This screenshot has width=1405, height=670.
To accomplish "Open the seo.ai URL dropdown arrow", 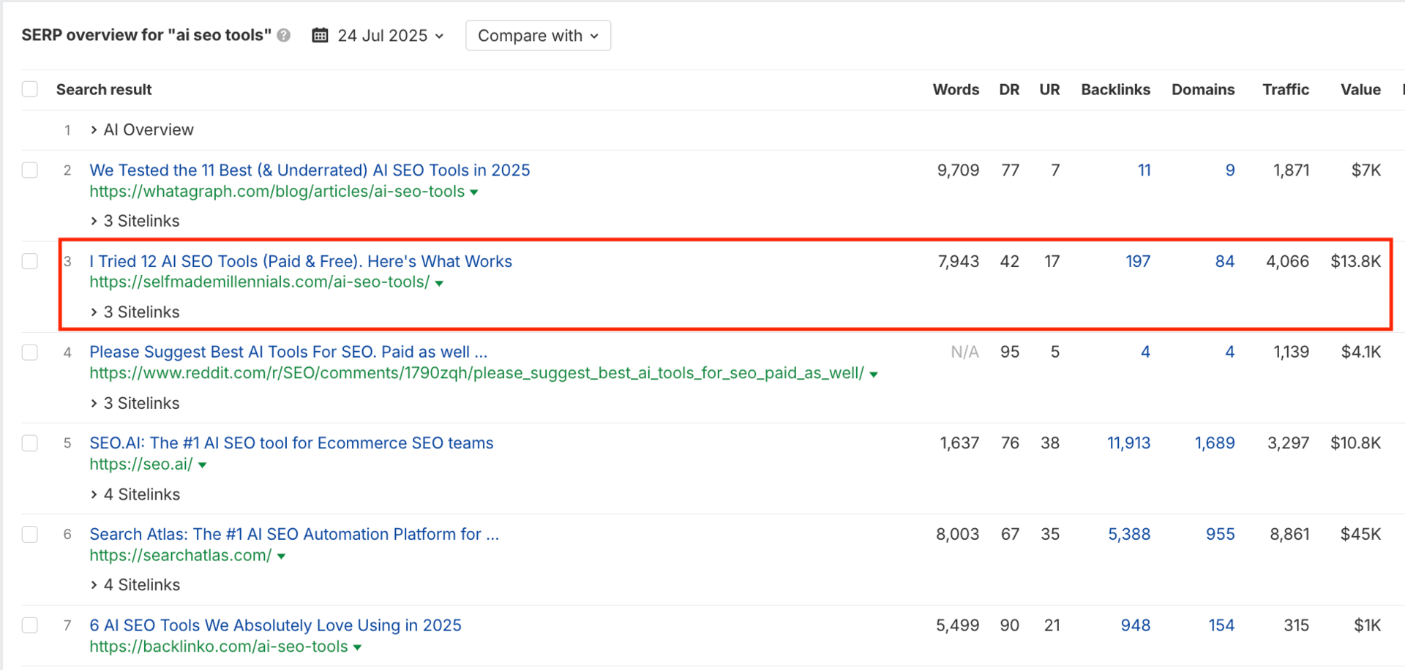I will [x=202, y=465].
